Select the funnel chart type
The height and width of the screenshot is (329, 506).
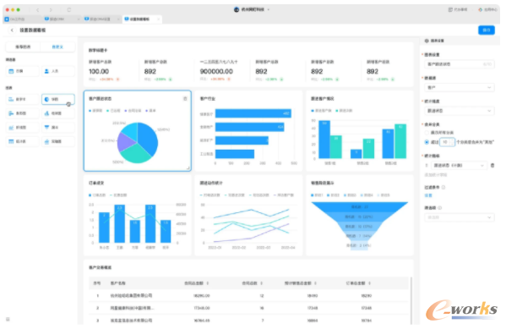click(x=58, y=128)
